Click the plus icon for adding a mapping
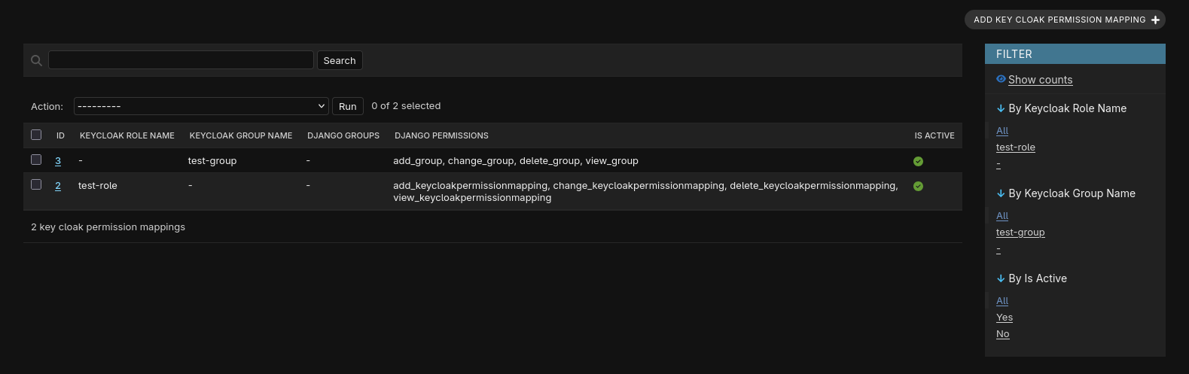Viewport: 1189px width, 374px height. [1155, 20]
